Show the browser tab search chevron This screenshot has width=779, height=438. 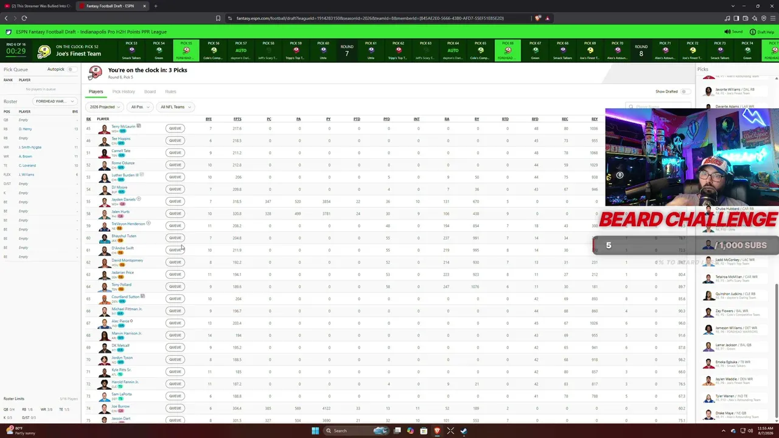[x=733, y=6]
